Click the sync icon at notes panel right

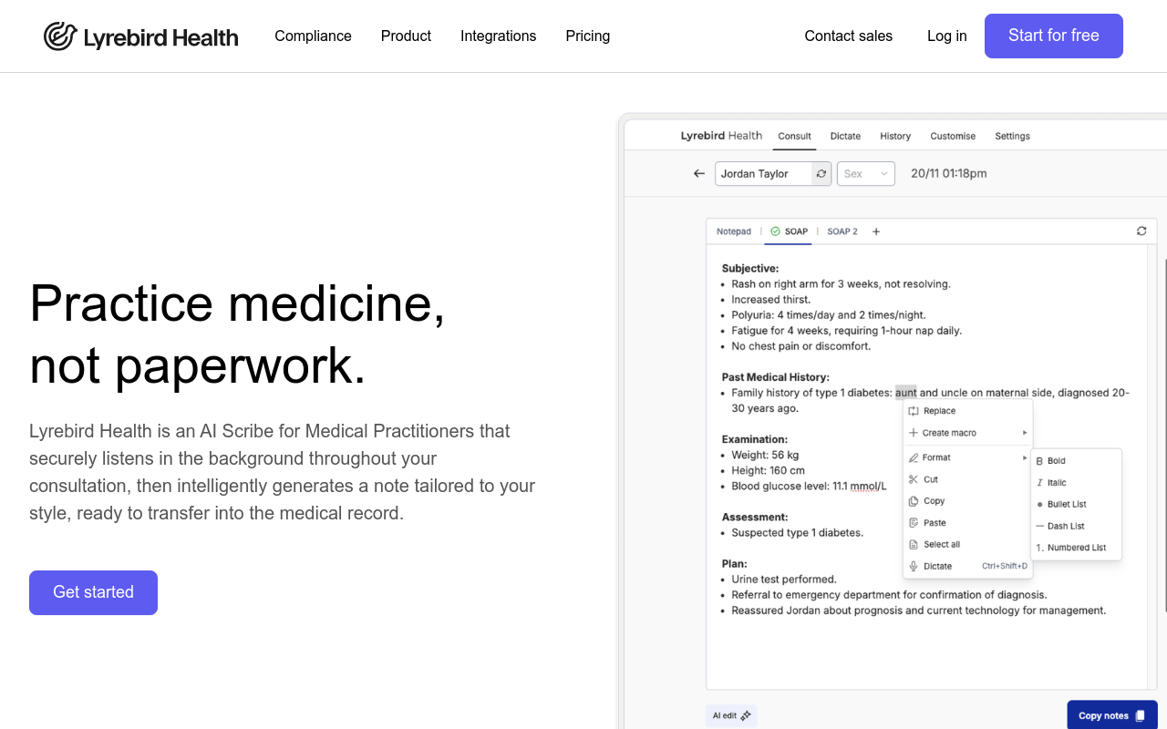(1141, 231)
